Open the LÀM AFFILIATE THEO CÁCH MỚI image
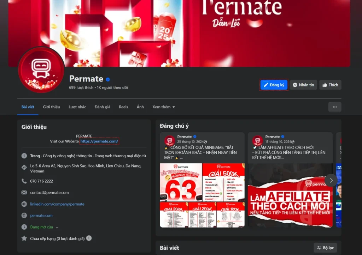362x255 pixels. tap(290, 195)
